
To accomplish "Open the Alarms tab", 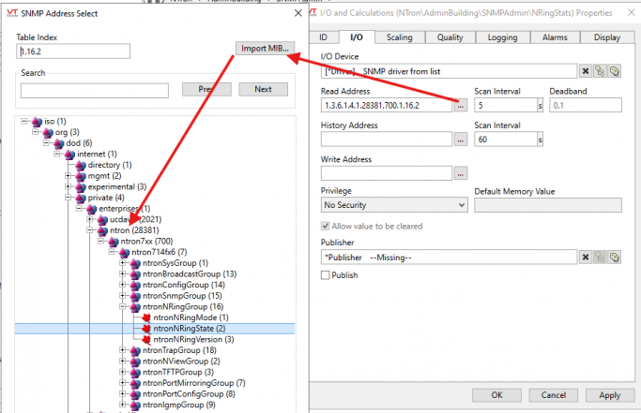I will tap(554, 37).
